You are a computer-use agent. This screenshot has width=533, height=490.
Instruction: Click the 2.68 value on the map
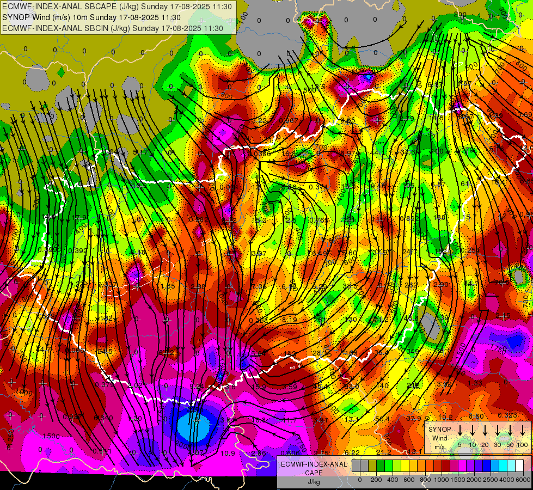point(198,286)
